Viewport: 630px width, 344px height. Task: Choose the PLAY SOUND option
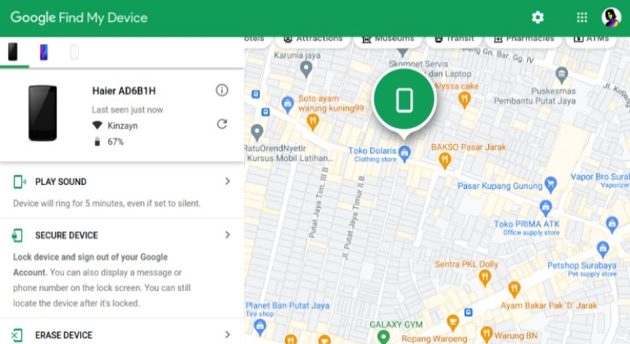tap(61, 182)
